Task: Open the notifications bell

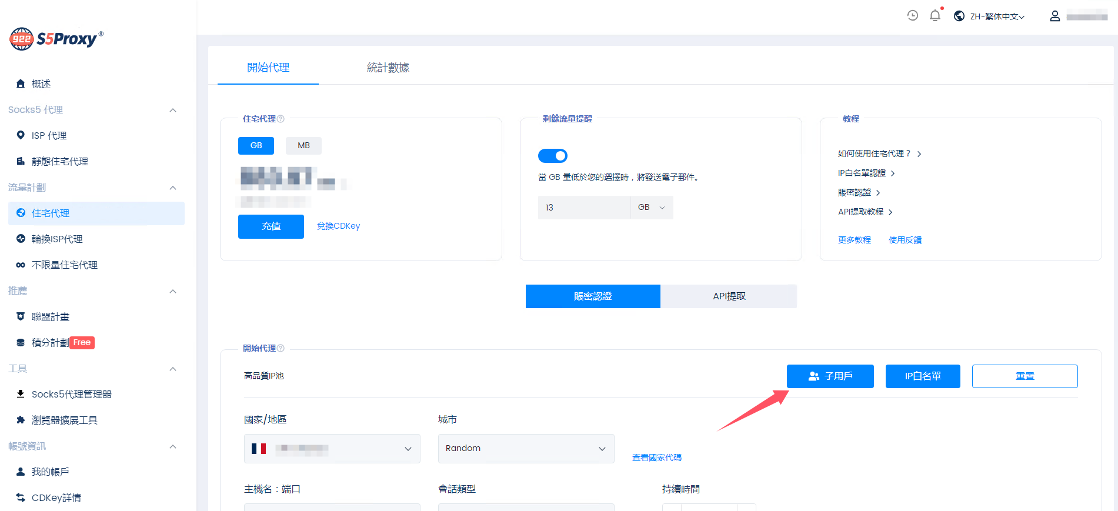Action: (x=935, y=16)
